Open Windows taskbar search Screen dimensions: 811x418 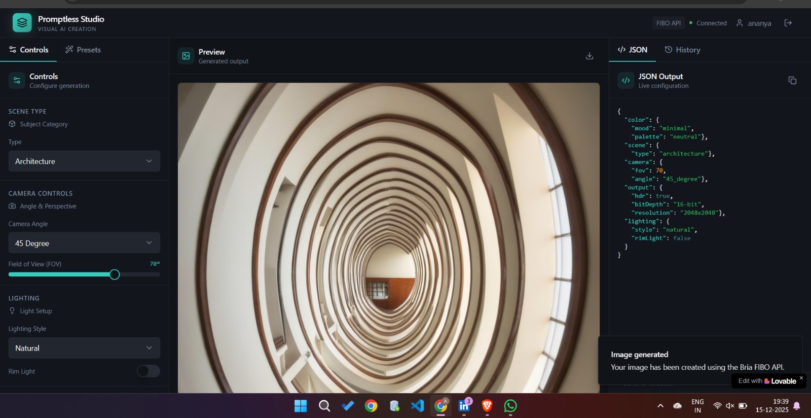click(x=324, y=406)
